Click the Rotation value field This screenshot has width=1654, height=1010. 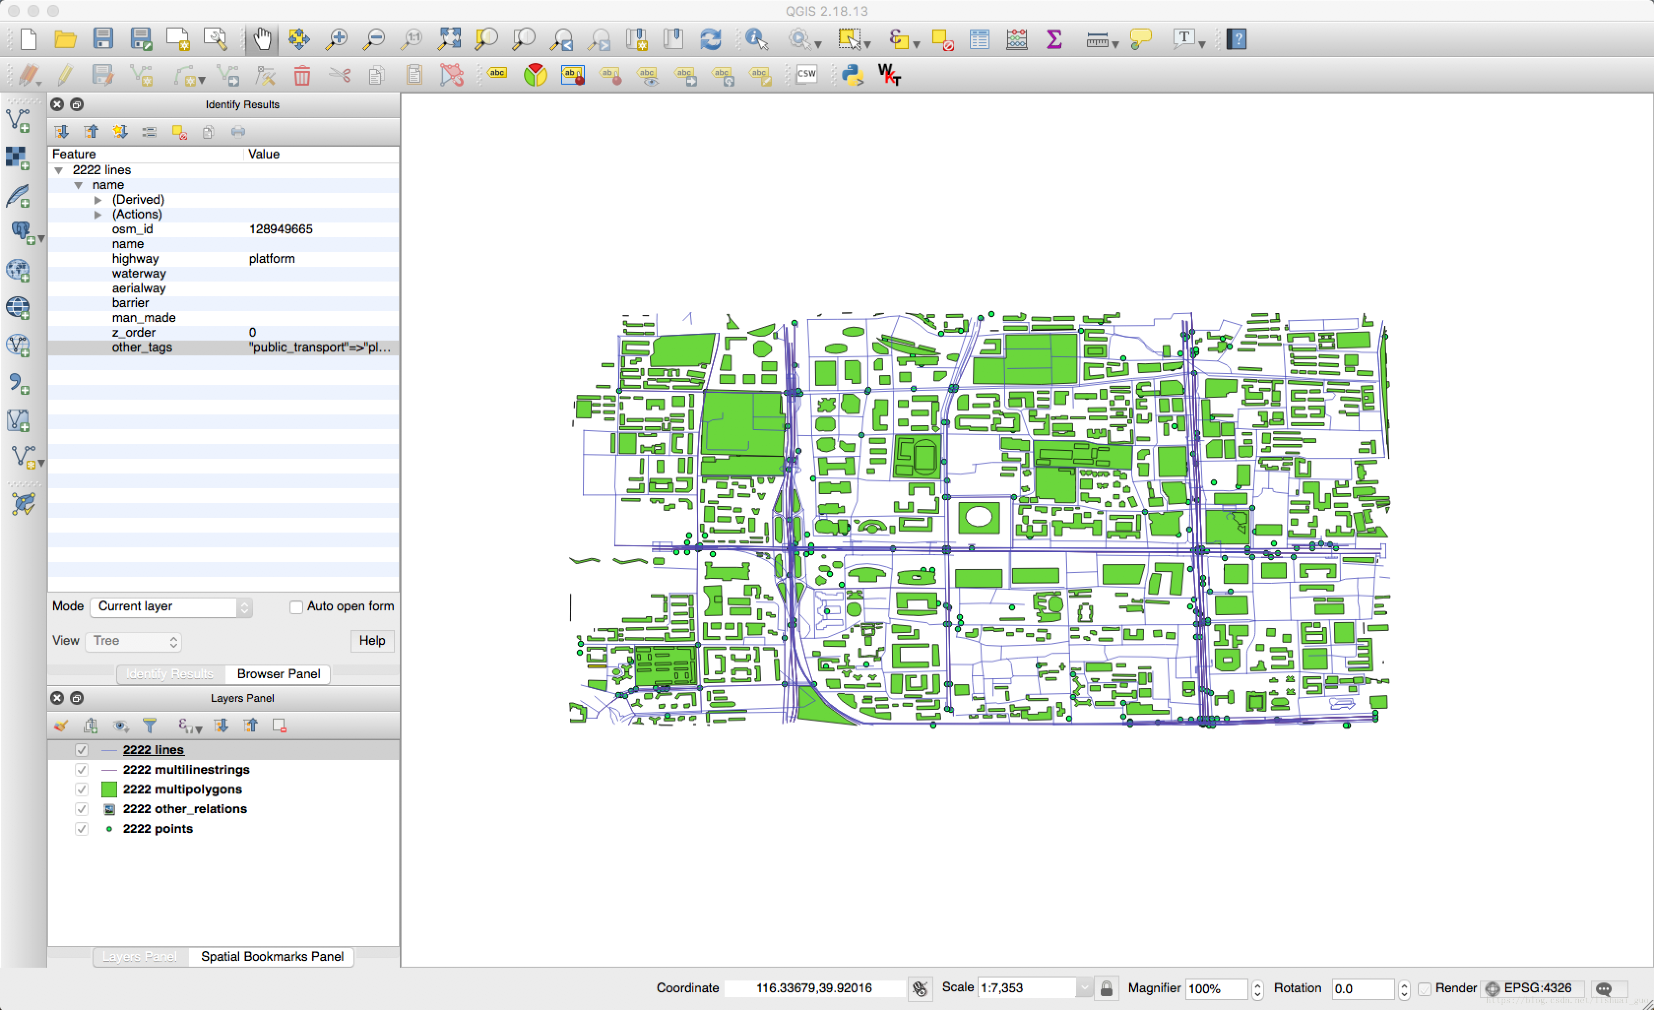coord(1363,988)
